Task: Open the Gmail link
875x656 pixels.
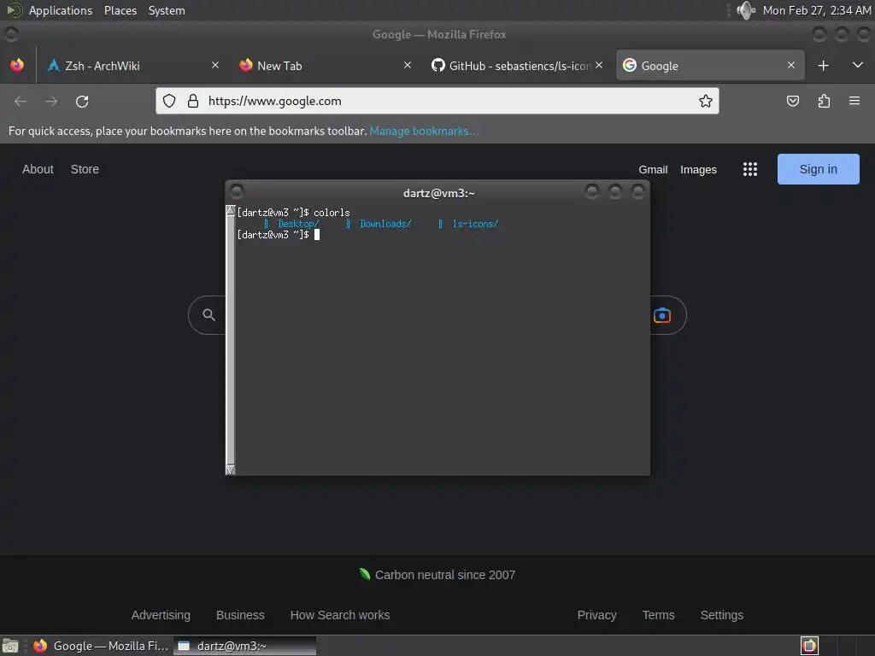Action: [x=653, y=170]
